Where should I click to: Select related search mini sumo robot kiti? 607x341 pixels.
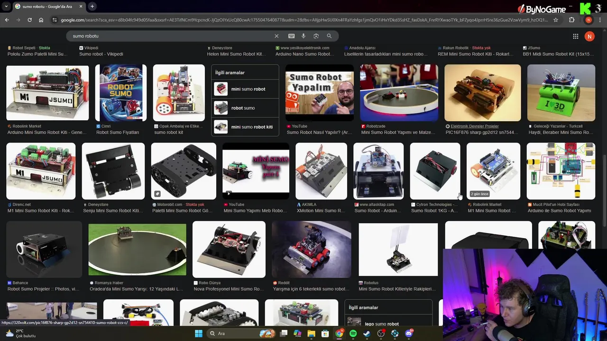tap(245, 127)
